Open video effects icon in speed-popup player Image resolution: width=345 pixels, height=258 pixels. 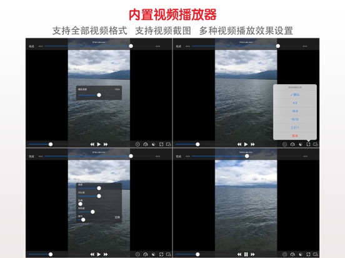pyautogui.click(x=153, y=145)
